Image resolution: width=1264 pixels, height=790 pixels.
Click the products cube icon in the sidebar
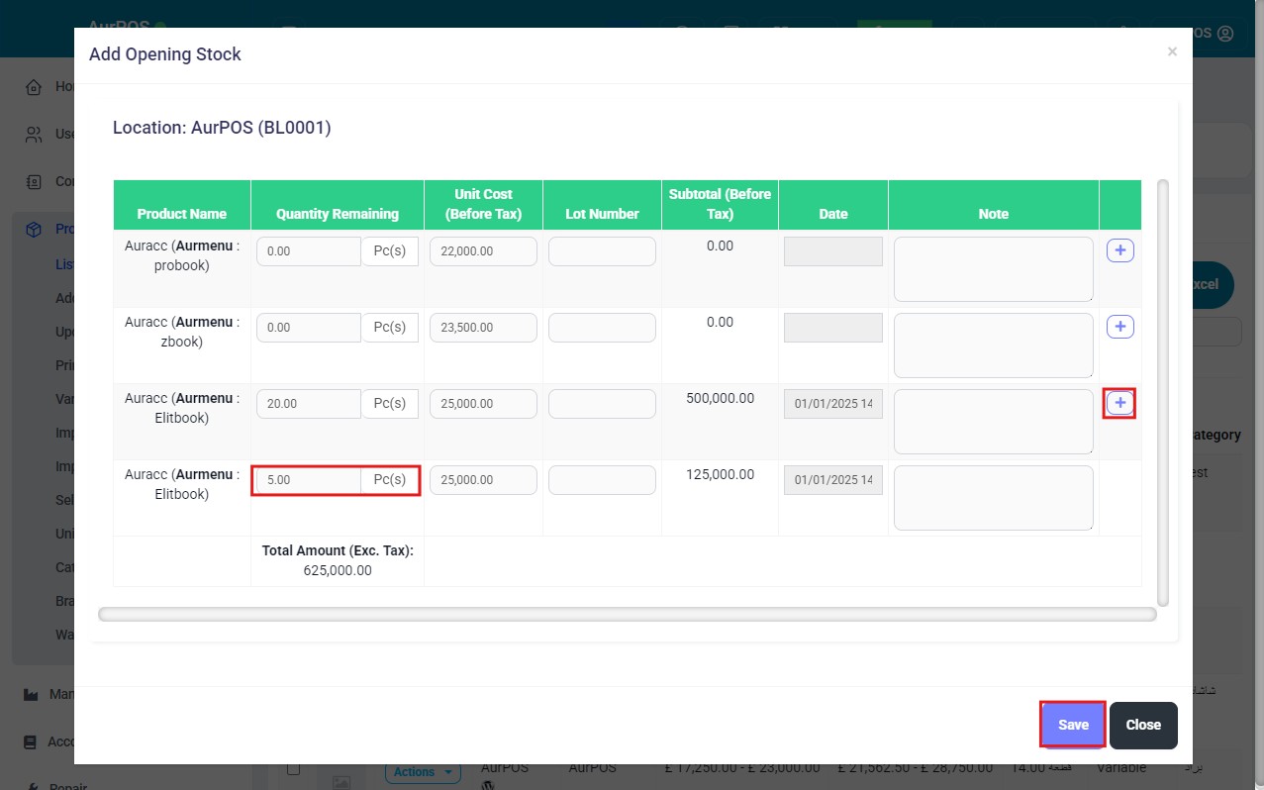point(35,230)
